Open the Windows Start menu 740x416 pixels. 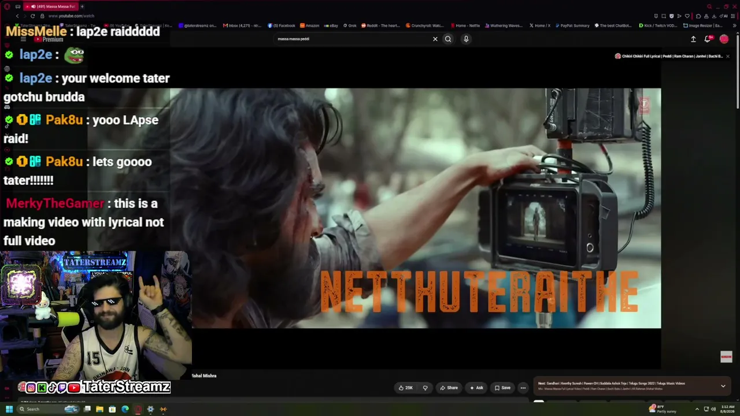pyautogui.click(x=9, y=409)
